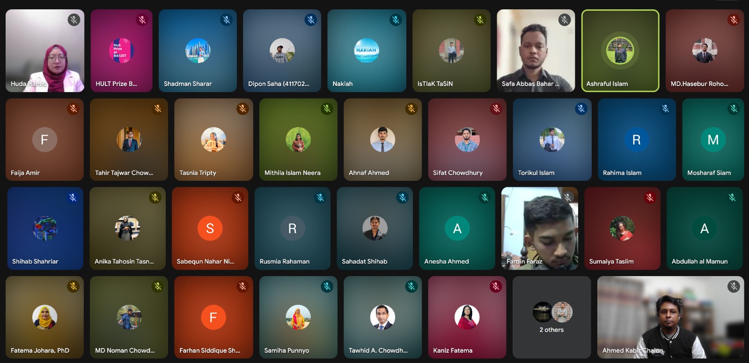Click Anesha Ahmed's green "A" avatar
This screenshot has width=749, height=363.
click(457, 228)
